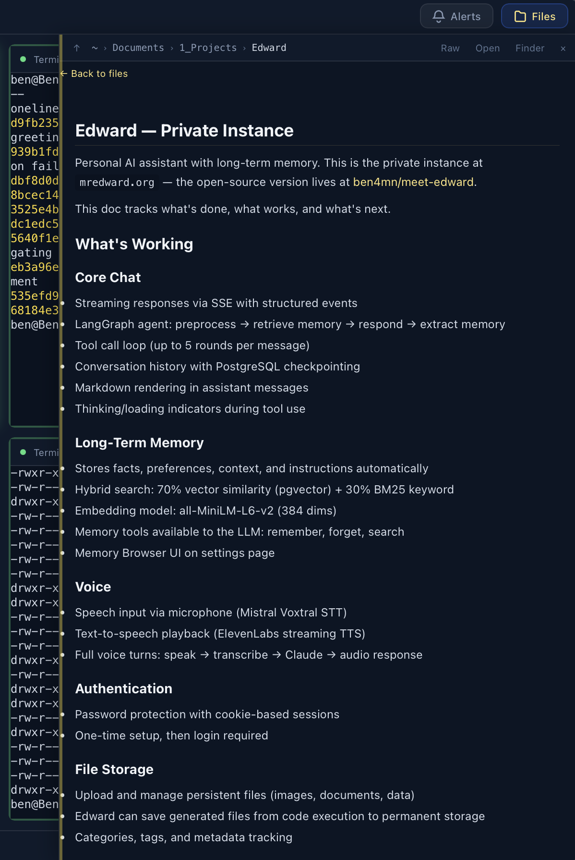Click 'Markdown rendering in assistant messages'
Image resolution: width=575 pixels, height=860 pixels.
click(192, 388)
